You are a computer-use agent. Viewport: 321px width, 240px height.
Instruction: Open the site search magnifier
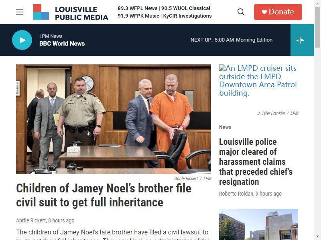(x=241, y=12)
